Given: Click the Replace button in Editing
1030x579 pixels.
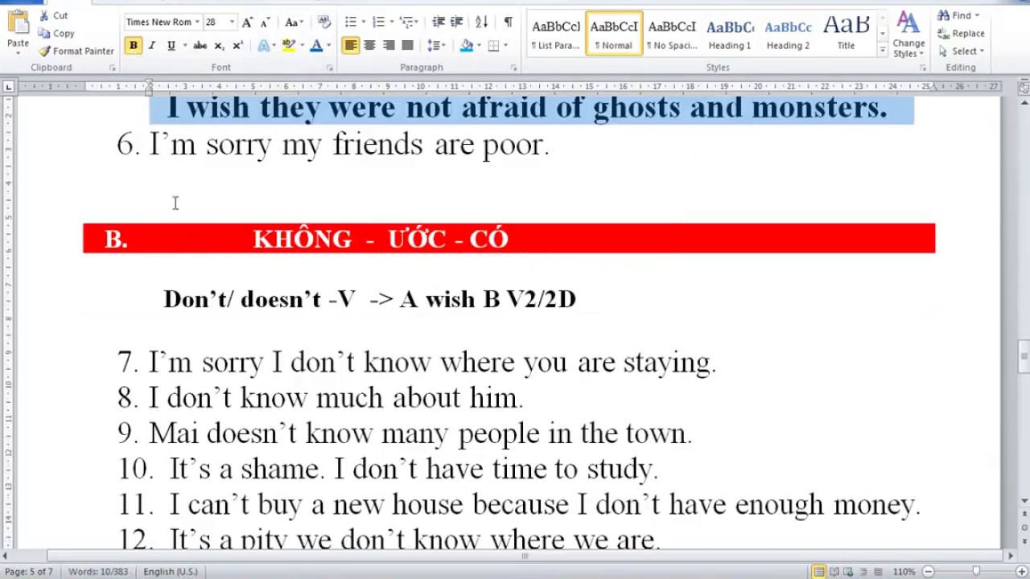Looking at the screenshot, I should pos(961,33).
